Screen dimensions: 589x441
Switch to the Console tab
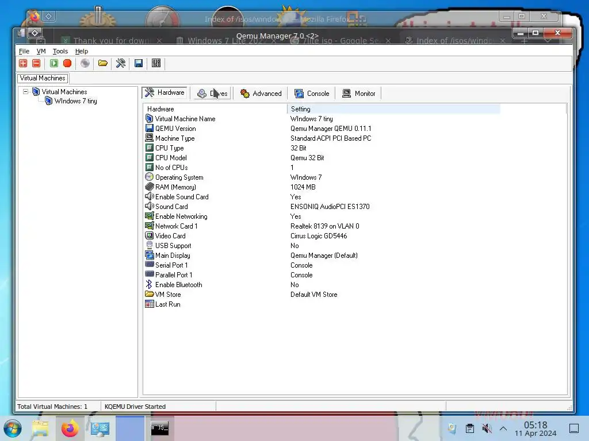tap(312, 94)
